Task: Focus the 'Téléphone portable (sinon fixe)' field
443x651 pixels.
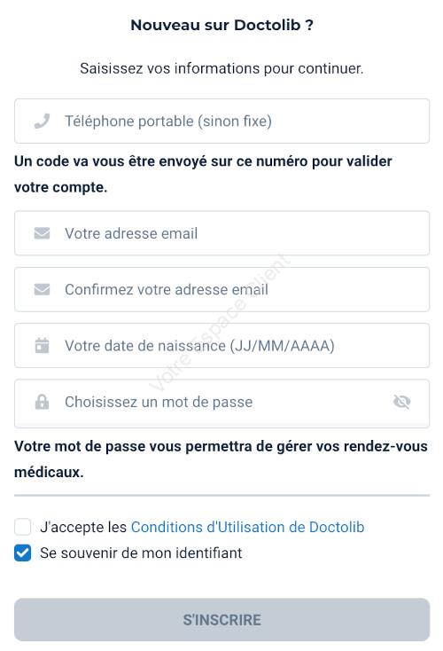Action: pyautogui.click(x=221, y=121)
